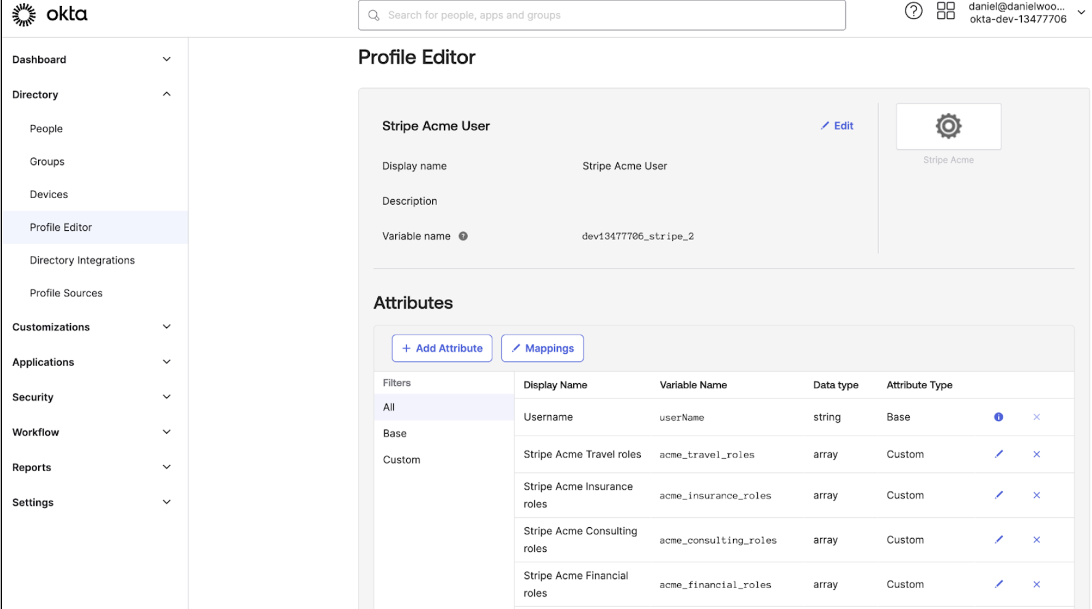Delete the acme_consulting_roles attribute
Image resolution: width=1092 pixels, height=609 pixels.
[x=1037, y=539]
